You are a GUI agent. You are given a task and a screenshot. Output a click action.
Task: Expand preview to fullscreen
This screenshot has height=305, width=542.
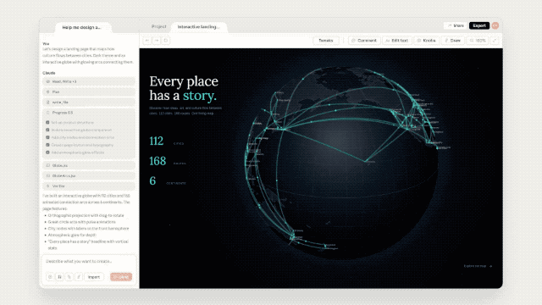click(x=495, y=41)
